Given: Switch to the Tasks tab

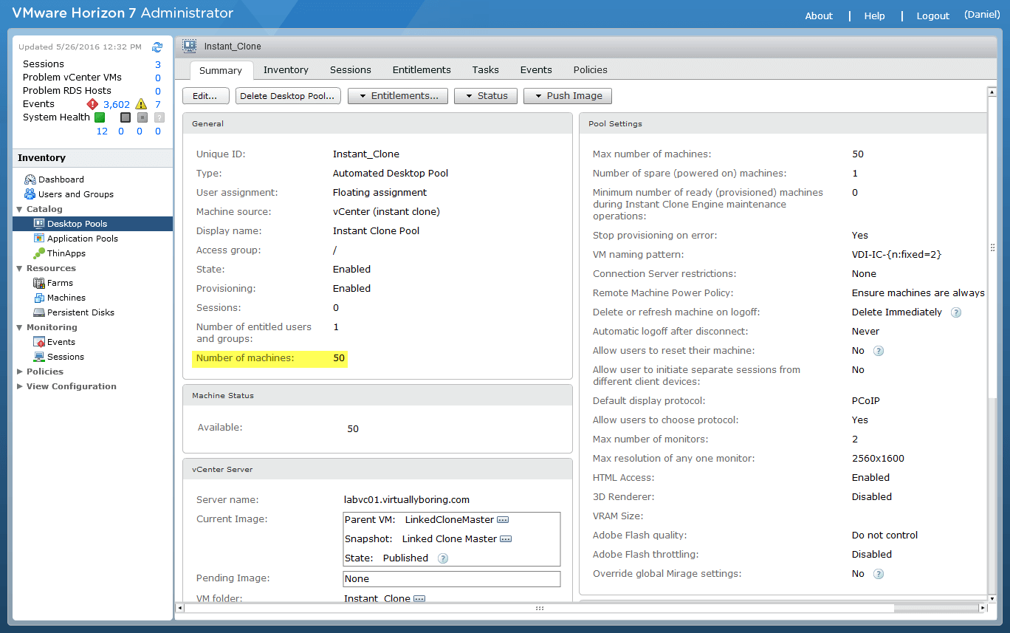Looking at the screenshot, I should 486,70.
